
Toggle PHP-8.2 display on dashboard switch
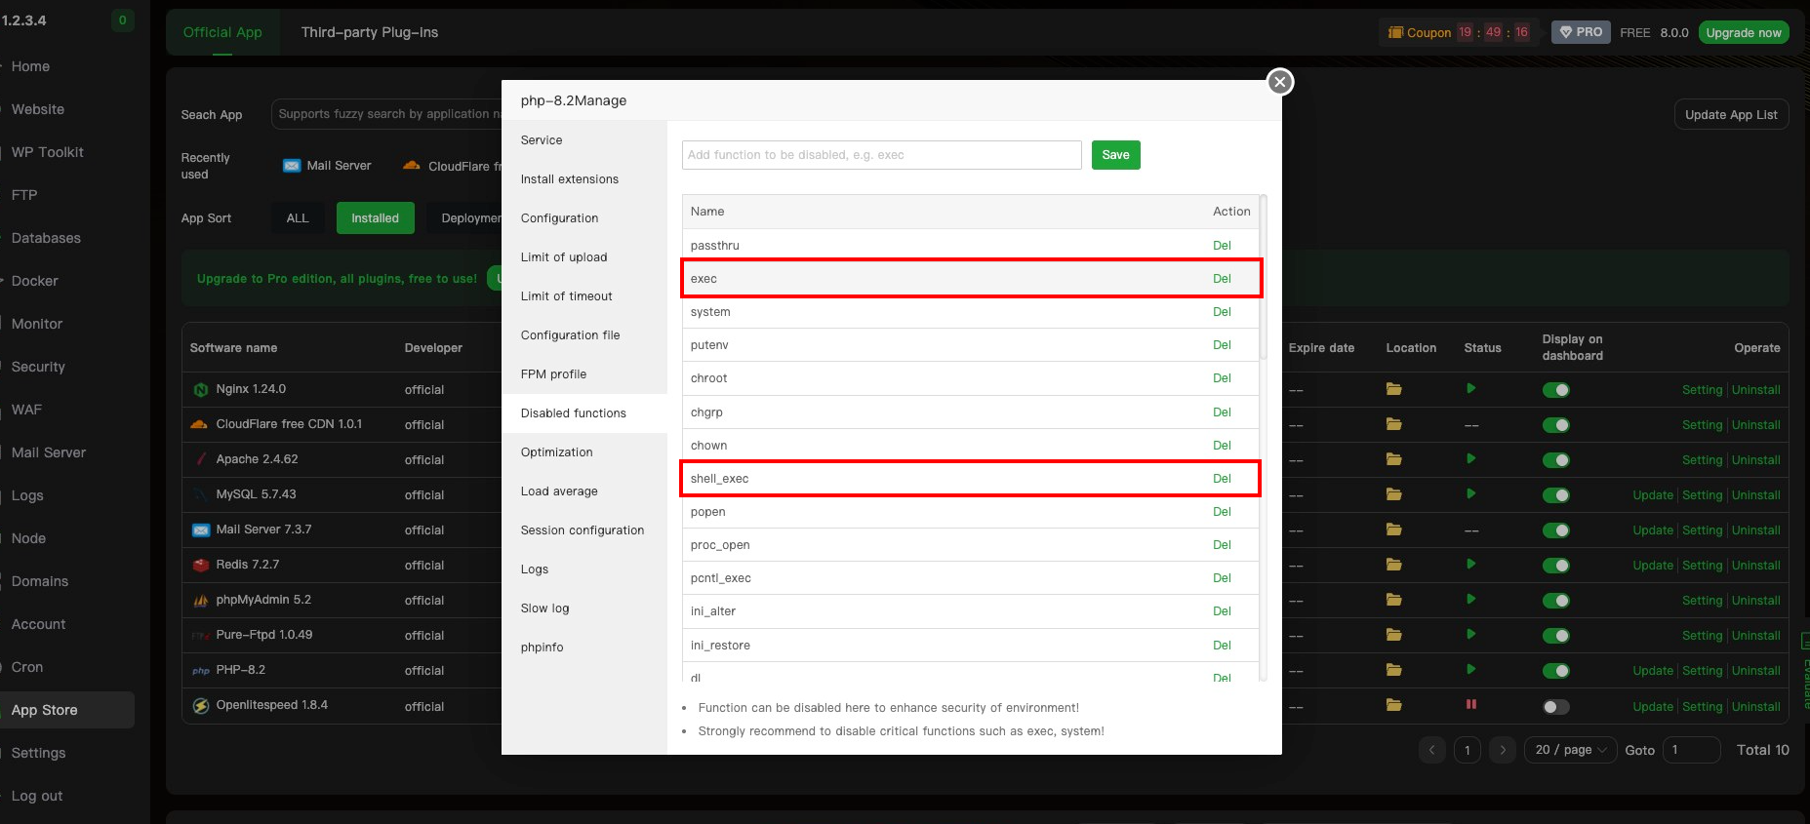1555,671
